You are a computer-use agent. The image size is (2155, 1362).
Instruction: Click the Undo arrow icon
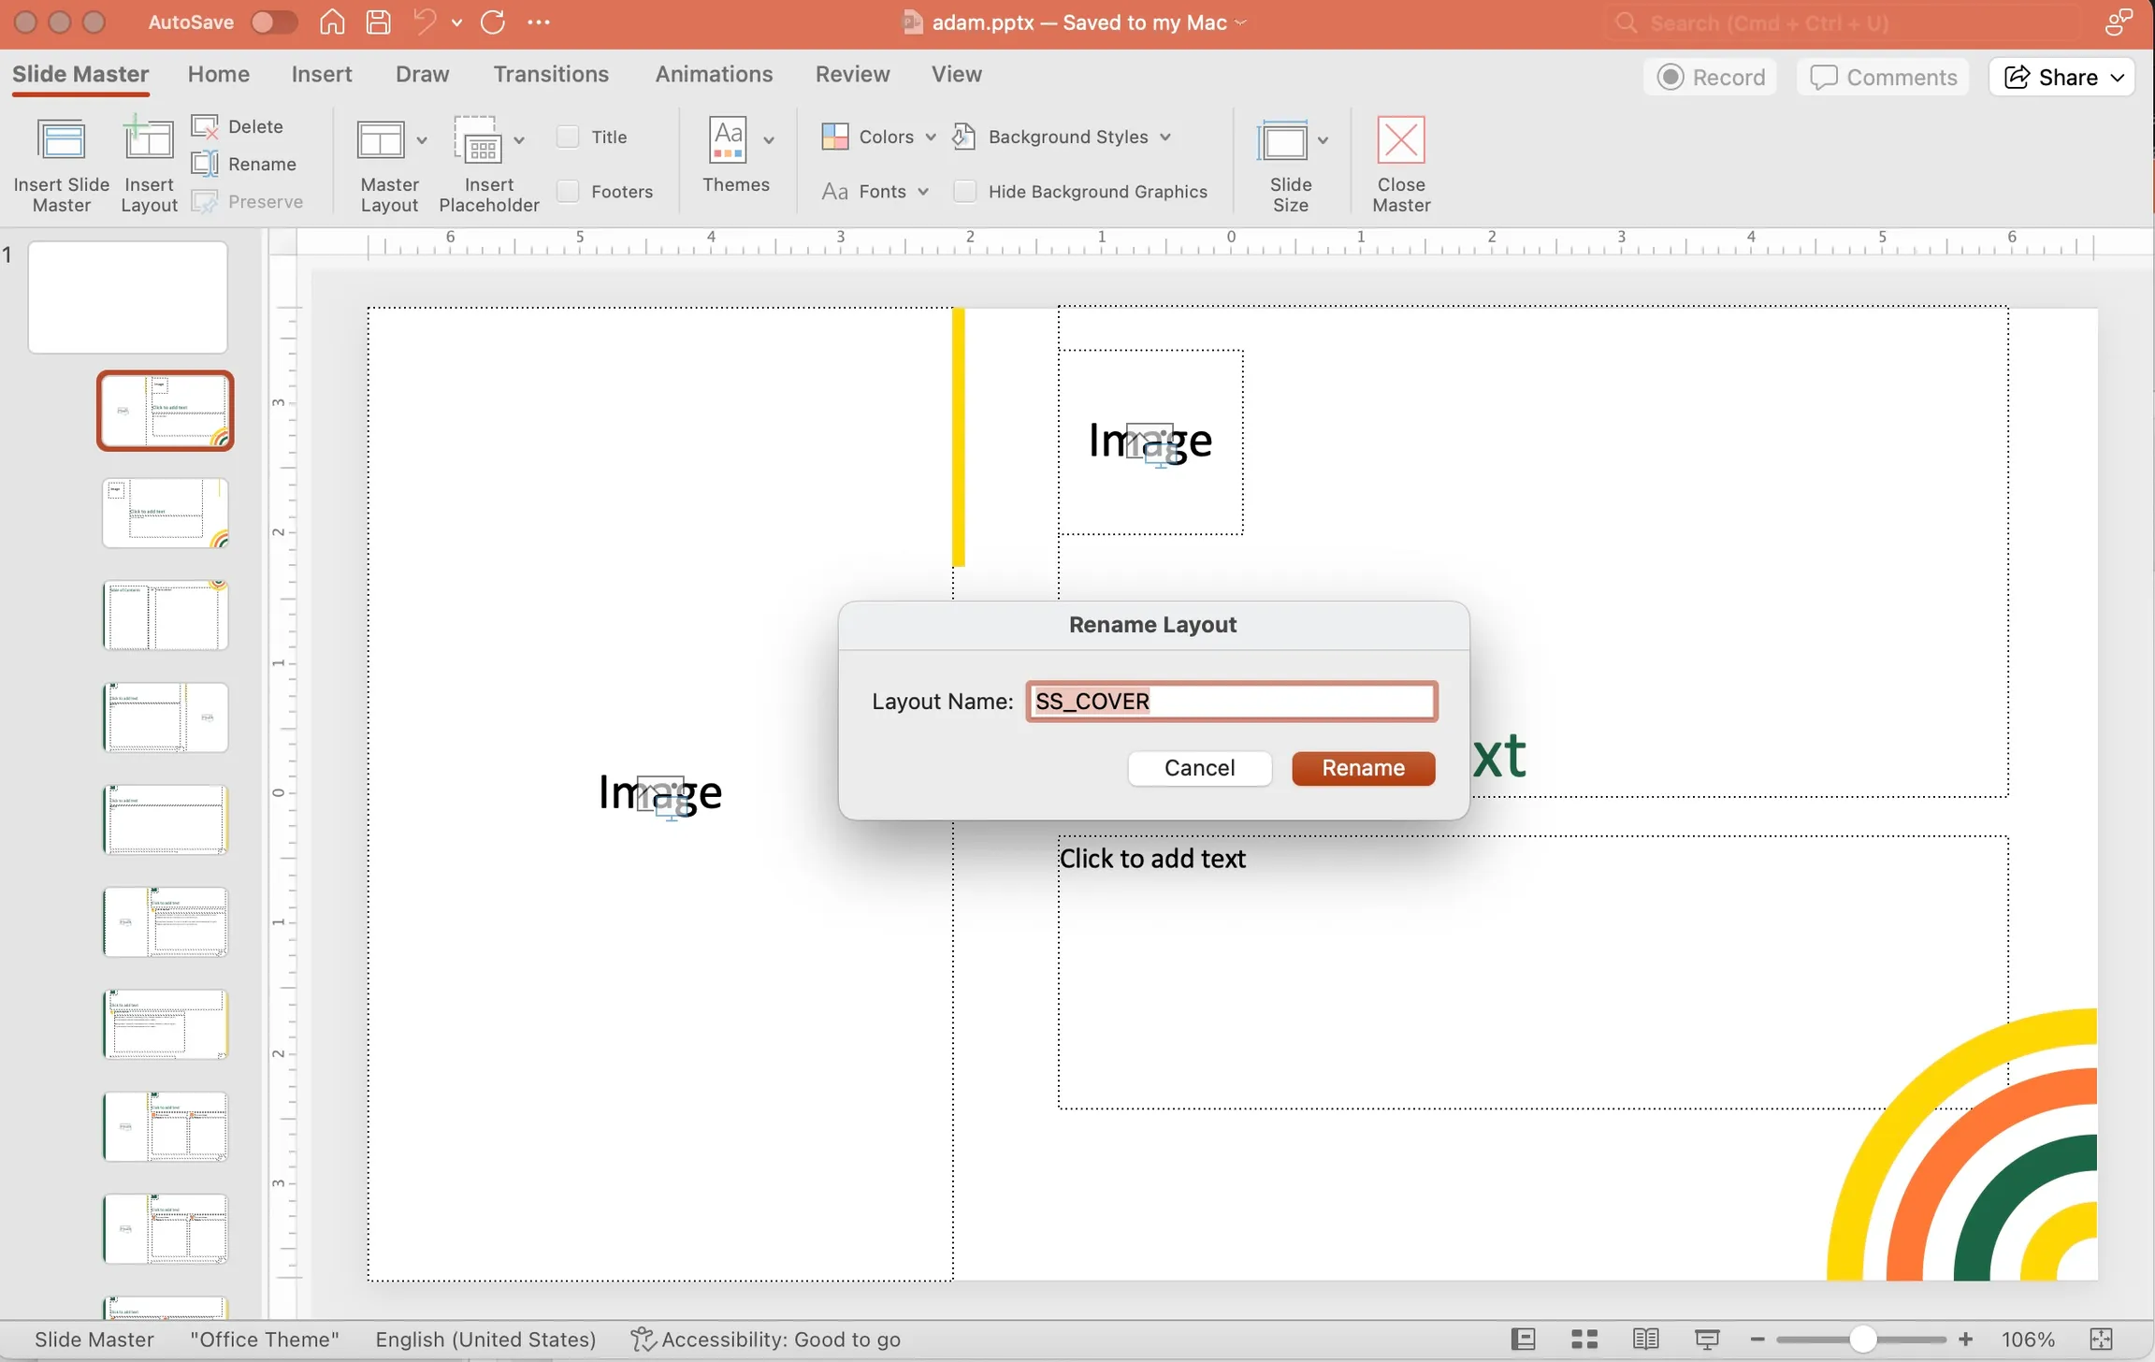pyautogui.click(x=426, y=22)
